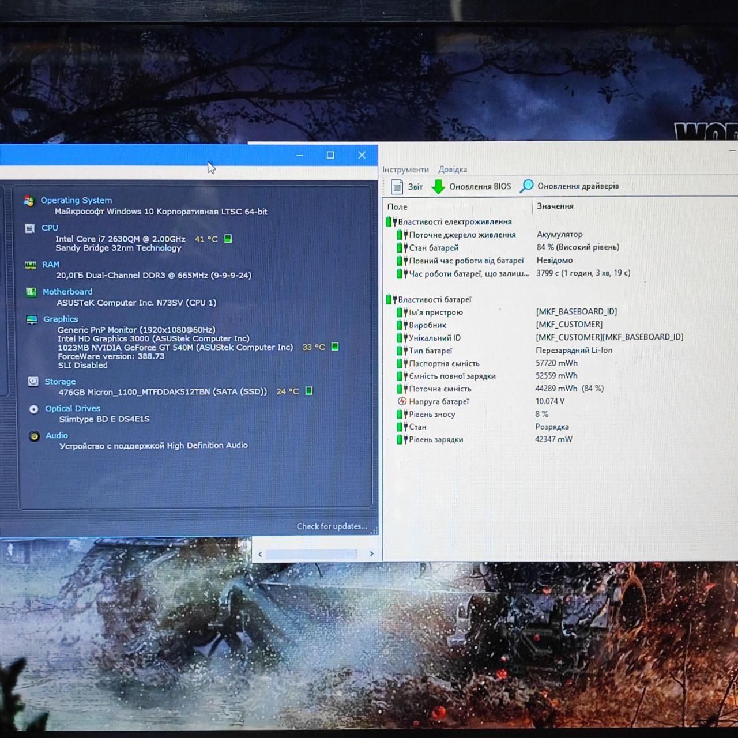This screenshot has height=738, width=738.
Task: Open the CPU section link
Action: point(50,228)
